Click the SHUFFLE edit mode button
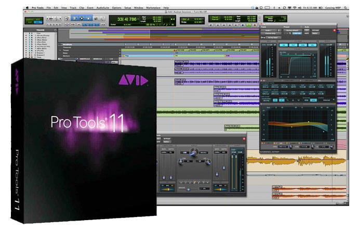This screenshot has height=231, width=357. point(30,19)
